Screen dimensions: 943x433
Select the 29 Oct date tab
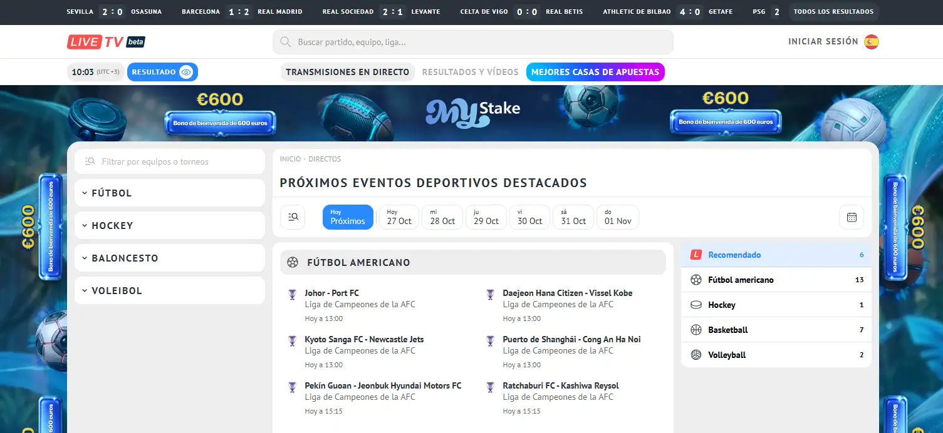point(486,217)
